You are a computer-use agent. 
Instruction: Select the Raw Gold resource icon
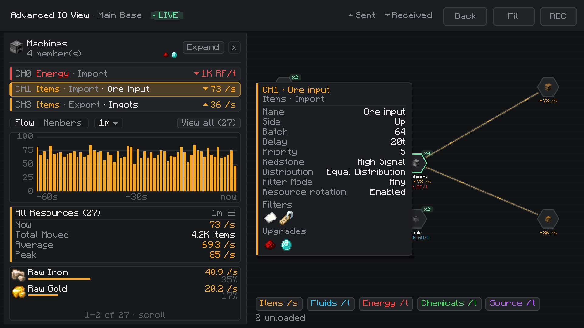tap(18, 292)
